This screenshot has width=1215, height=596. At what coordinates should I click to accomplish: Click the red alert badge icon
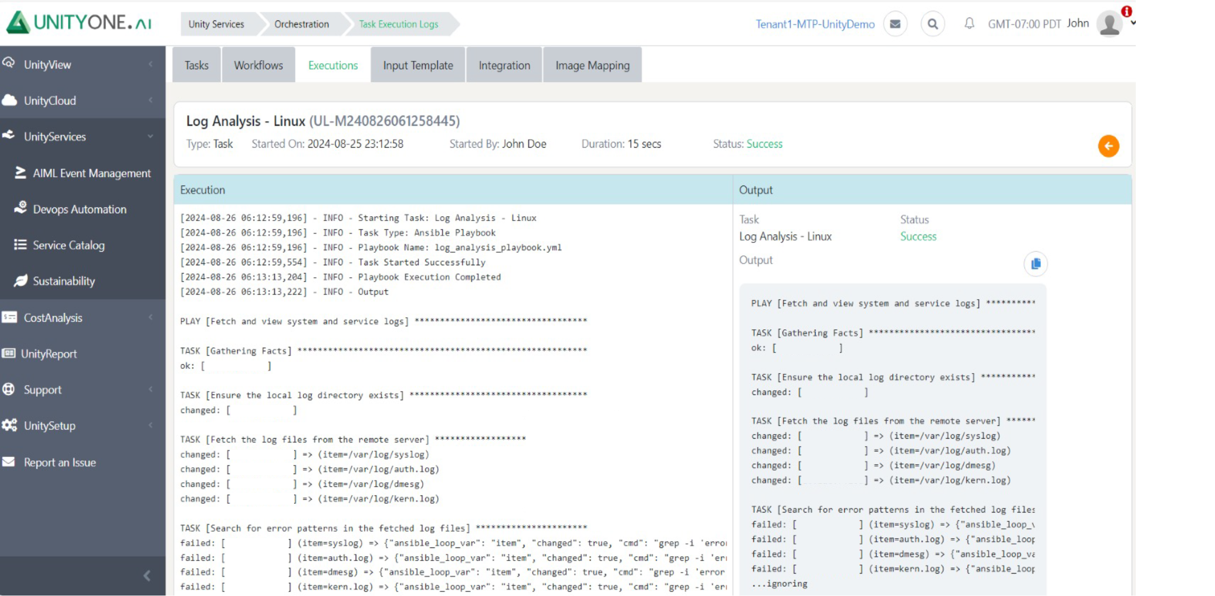point(1127,11)
